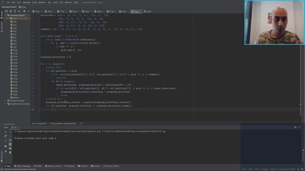Open Python Packages tool window
305x171 pixels.
22,166
